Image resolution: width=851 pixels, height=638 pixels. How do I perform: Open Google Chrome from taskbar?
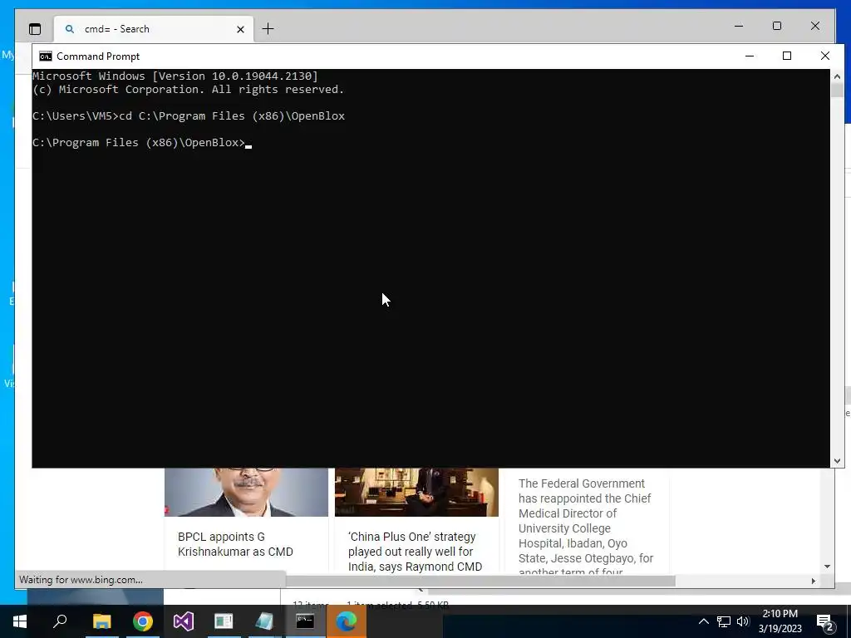(143, 621)
